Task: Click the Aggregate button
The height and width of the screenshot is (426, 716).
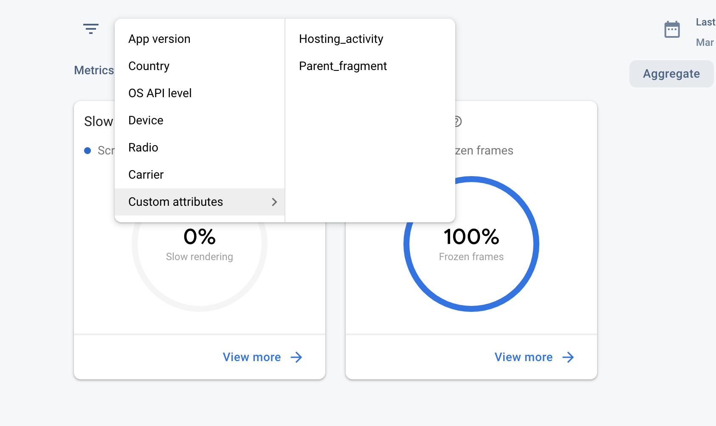Action: click(x=671, y=74)
